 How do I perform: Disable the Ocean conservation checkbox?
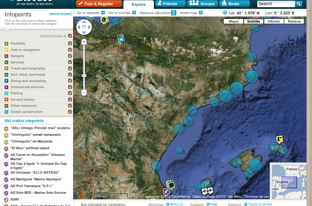[70, 112]
